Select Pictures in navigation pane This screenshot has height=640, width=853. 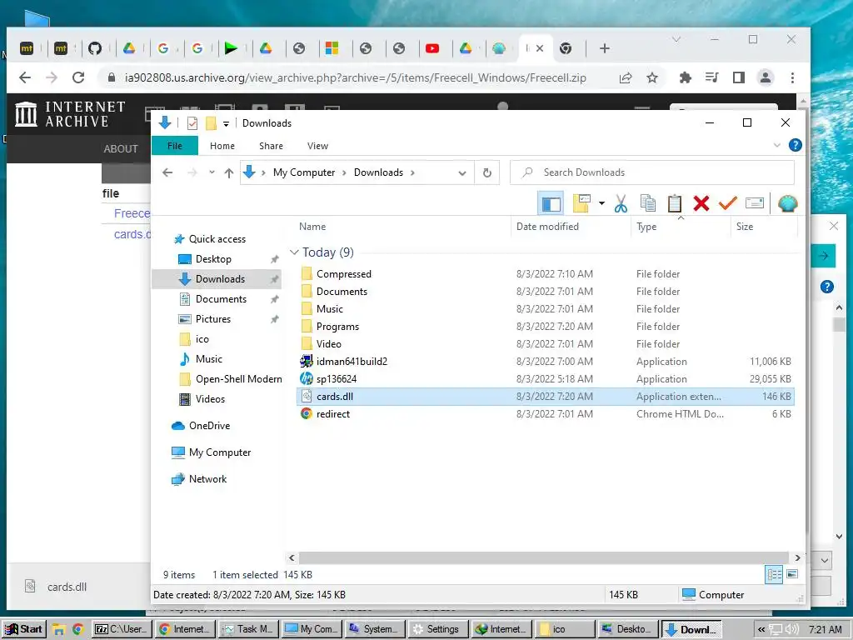(x=212, y=319)
